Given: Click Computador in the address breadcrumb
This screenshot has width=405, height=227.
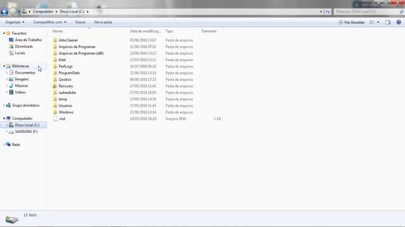Looking at the screenshot, I should pyautogui.click(x=43, y=11).
